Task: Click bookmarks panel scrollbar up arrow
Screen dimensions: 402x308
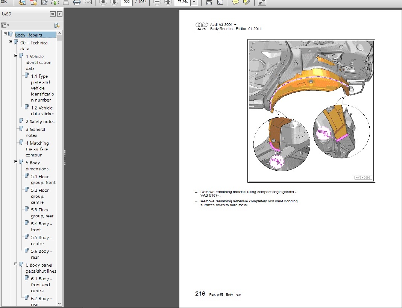Action: click(x=59, y=33)
